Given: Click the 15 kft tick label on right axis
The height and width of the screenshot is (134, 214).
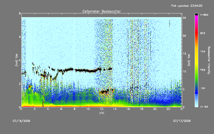Looking at the screenshot, I should coord(184,54).
